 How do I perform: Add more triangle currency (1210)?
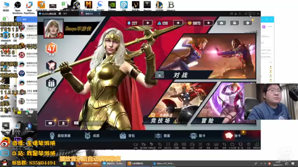pos(178,23)
